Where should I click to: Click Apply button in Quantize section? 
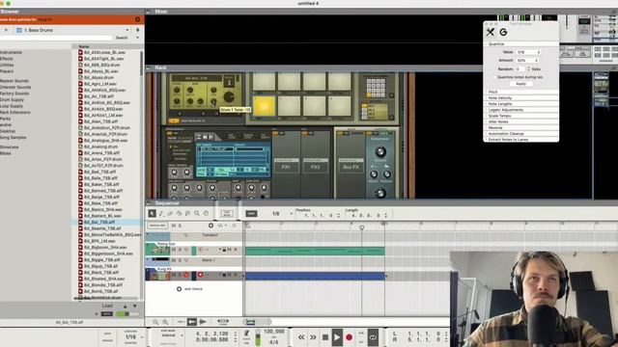(520, 84)
